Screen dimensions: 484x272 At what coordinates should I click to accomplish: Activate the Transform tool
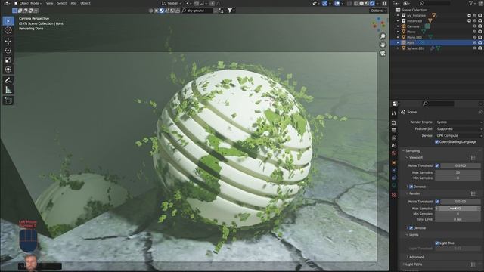(8, 70)
